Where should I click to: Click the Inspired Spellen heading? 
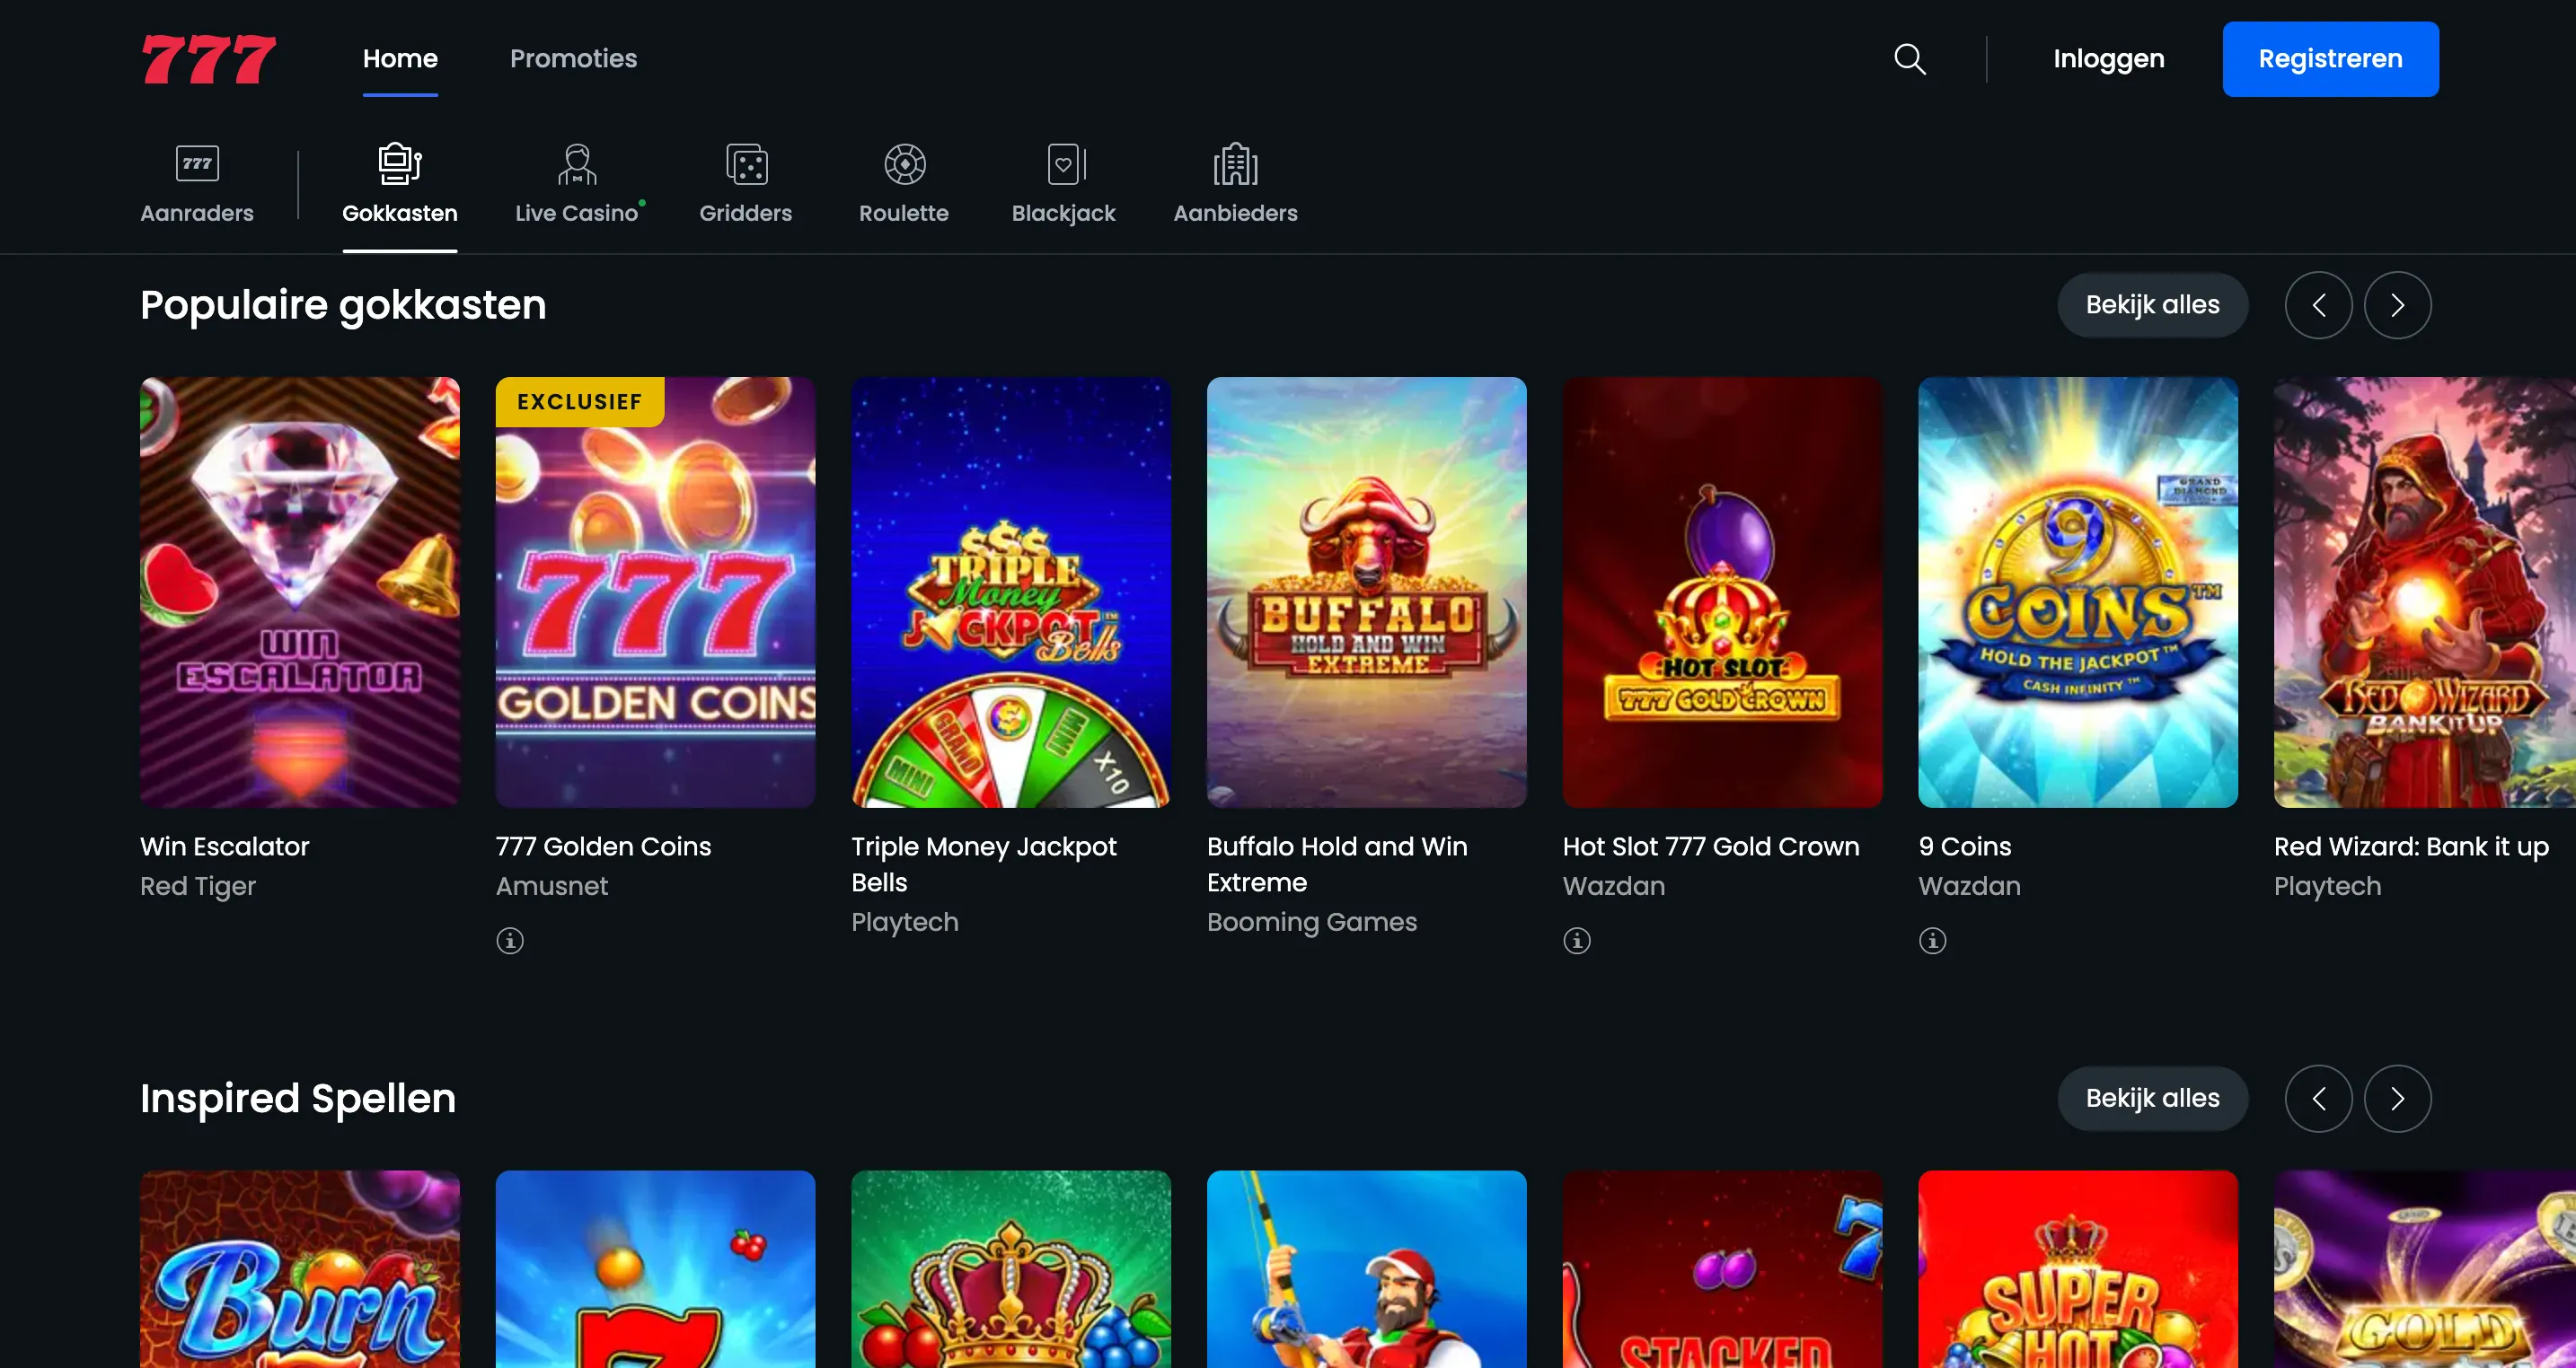[298, 1098]
